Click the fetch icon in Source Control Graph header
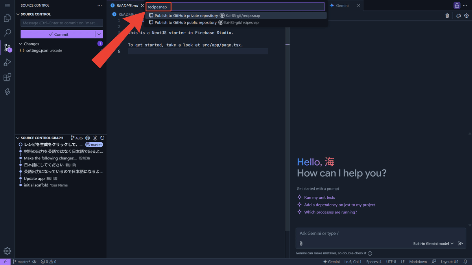Viewport: 472px width, 265px height. tap(95, 138)
